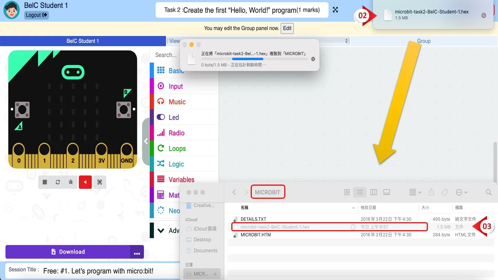Open iCloud雲碟 in Finder sidebar
The height and width of the screenshot is (280, 498).
pyautogui.click(x=202, y=229)
